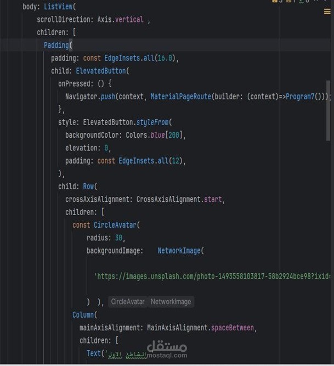Image resolution: width=334 pixels, height=366 pixels.
Task: Place cursor on the highlighted Padding line
Action: tap(166, 45)
